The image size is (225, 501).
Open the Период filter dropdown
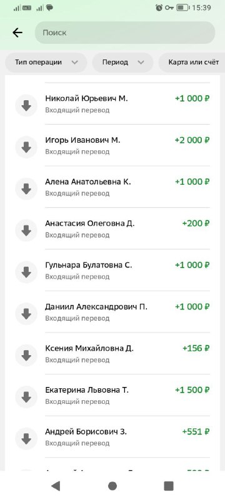pyautogui.click(x=122, y=62)
